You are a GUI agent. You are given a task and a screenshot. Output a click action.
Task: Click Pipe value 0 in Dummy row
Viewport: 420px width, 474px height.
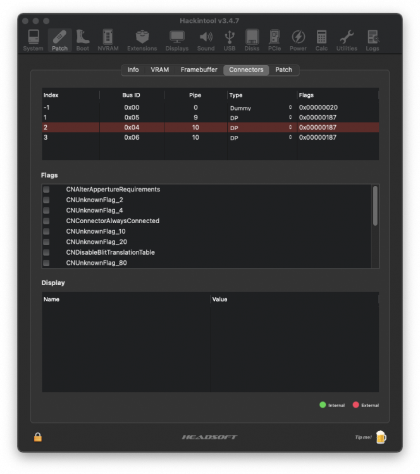click(195, 107)
